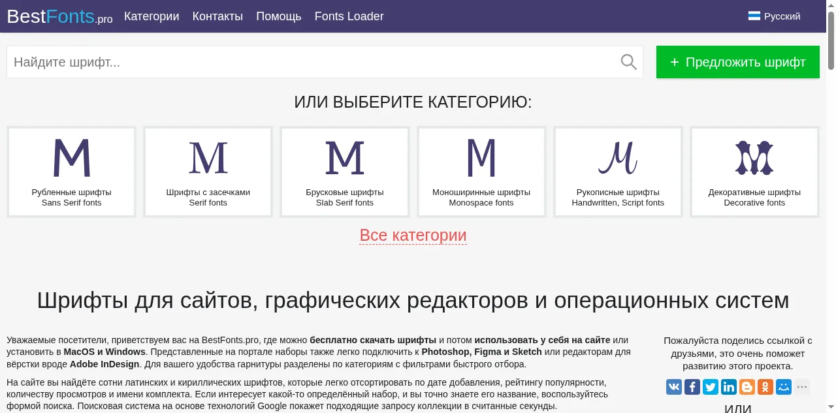Image resolution: width=836 pixels, height=413 pixels.
Task: Open more share options (three dots)
Action: point(802,387)
